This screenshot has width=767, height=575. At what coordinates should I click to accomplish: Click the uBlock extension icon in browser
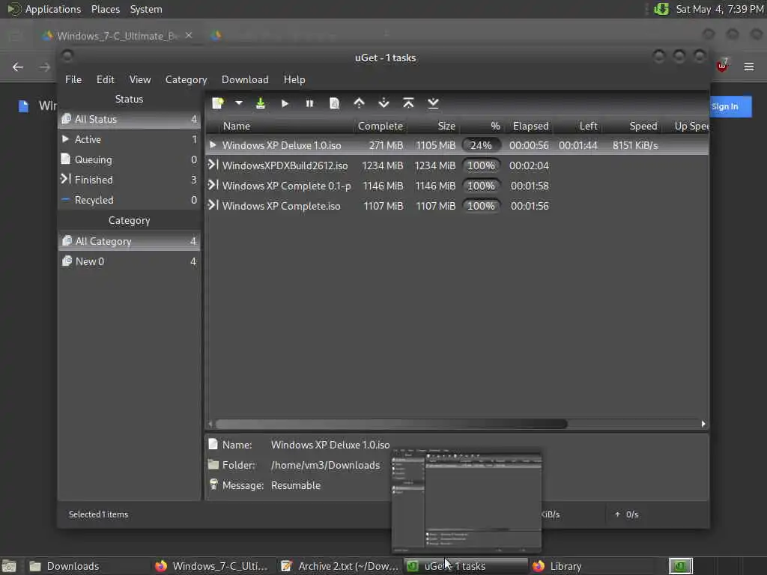pos(723,66)
